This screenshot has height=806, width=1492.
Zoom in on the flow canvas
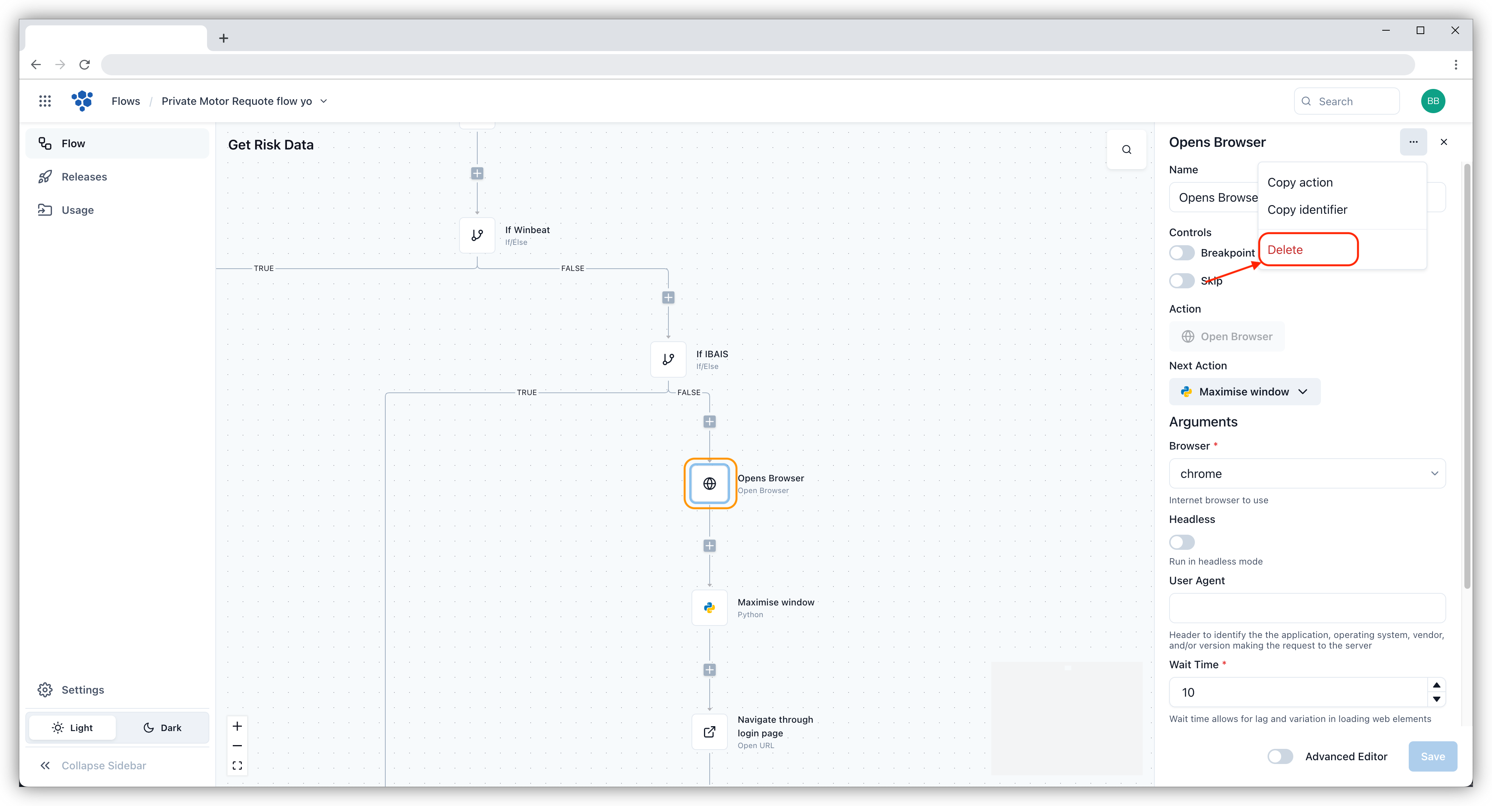237,726
